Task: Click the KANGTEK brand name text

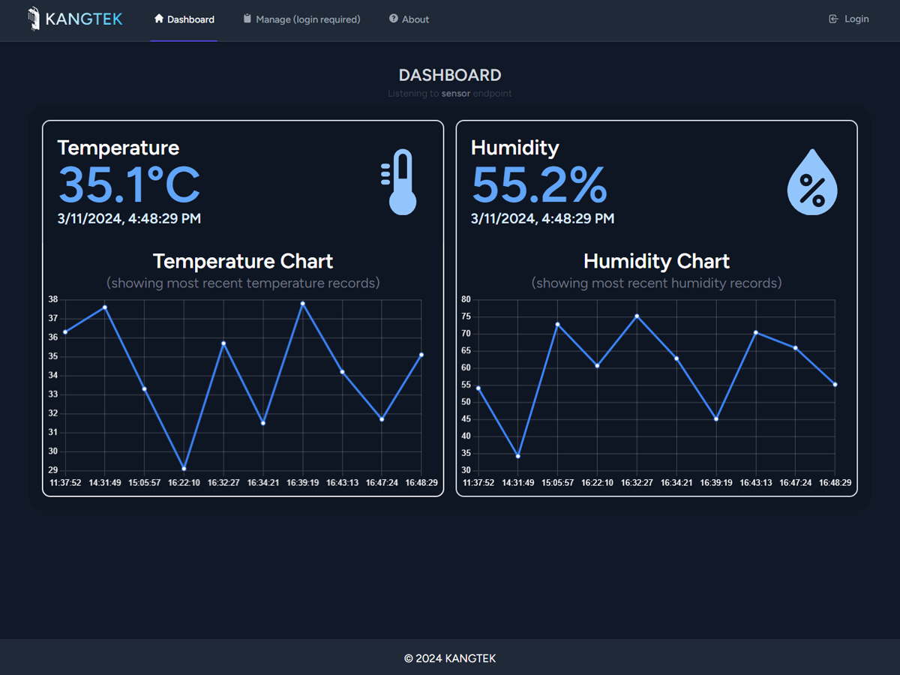Action: pyautogui.click(x=83, y=19)
